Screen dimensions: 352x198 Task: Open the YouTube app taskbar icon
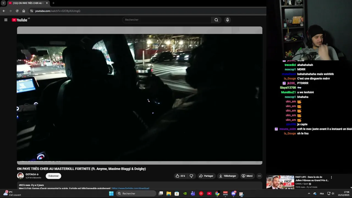[209, 194]
